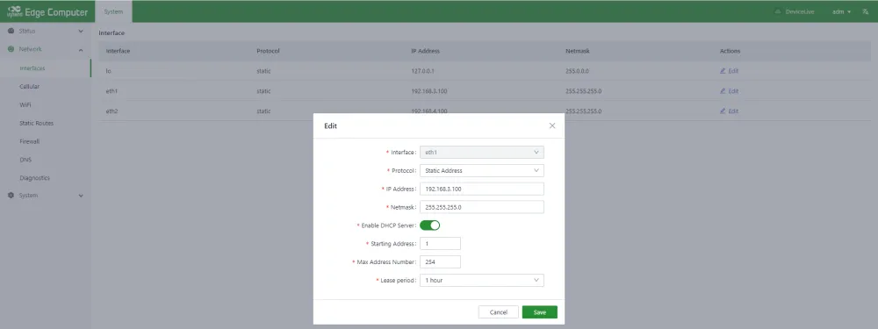Image resolution: width=878 pixels, height=329 pixels.
Task: Click the DeviceLive cloud icon
Action: click(x=778, y=11)
